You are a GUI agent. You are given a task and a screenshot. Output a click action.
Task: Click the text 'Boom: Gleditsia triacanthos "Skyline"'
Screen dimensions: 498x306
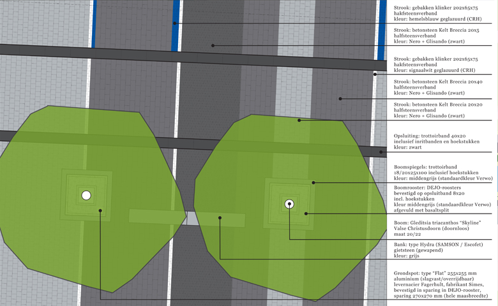click(437, 223)
